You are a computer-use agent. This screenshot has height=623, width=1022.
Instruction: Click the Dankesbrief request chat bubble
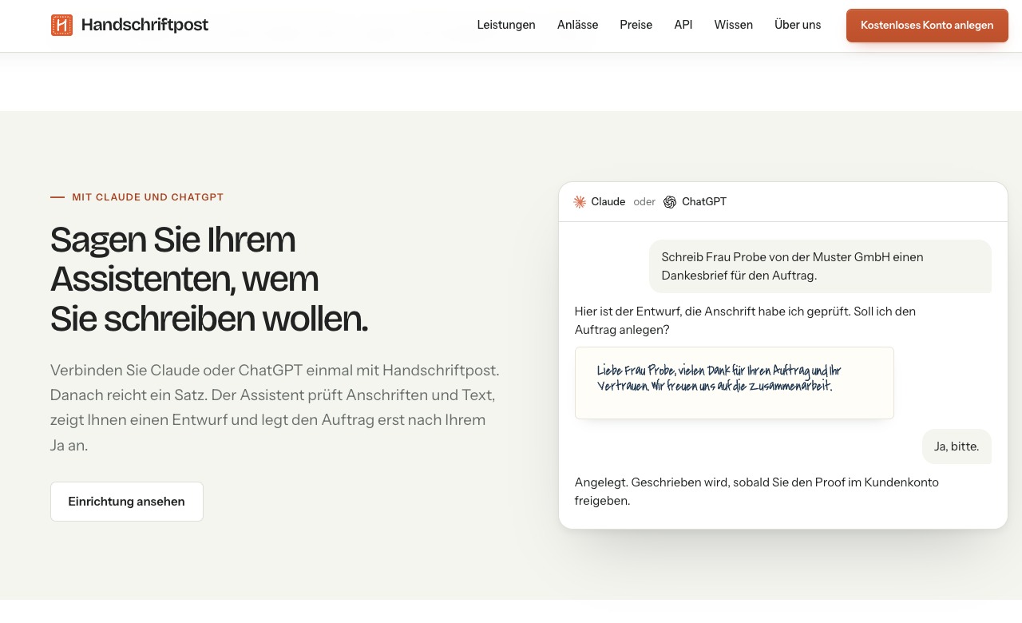[820, 267]
